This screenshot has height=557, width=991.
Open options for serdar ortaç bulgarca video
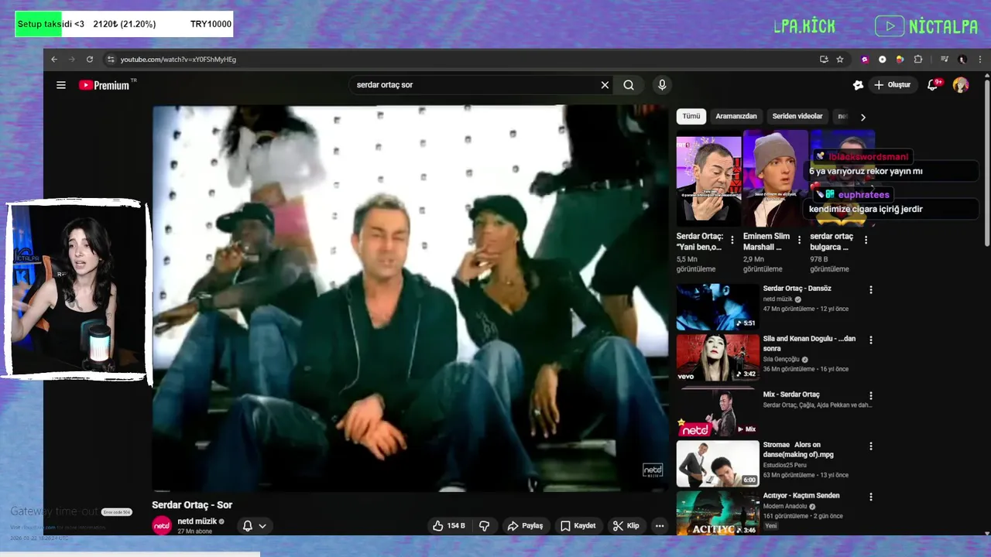coord(866,240)
